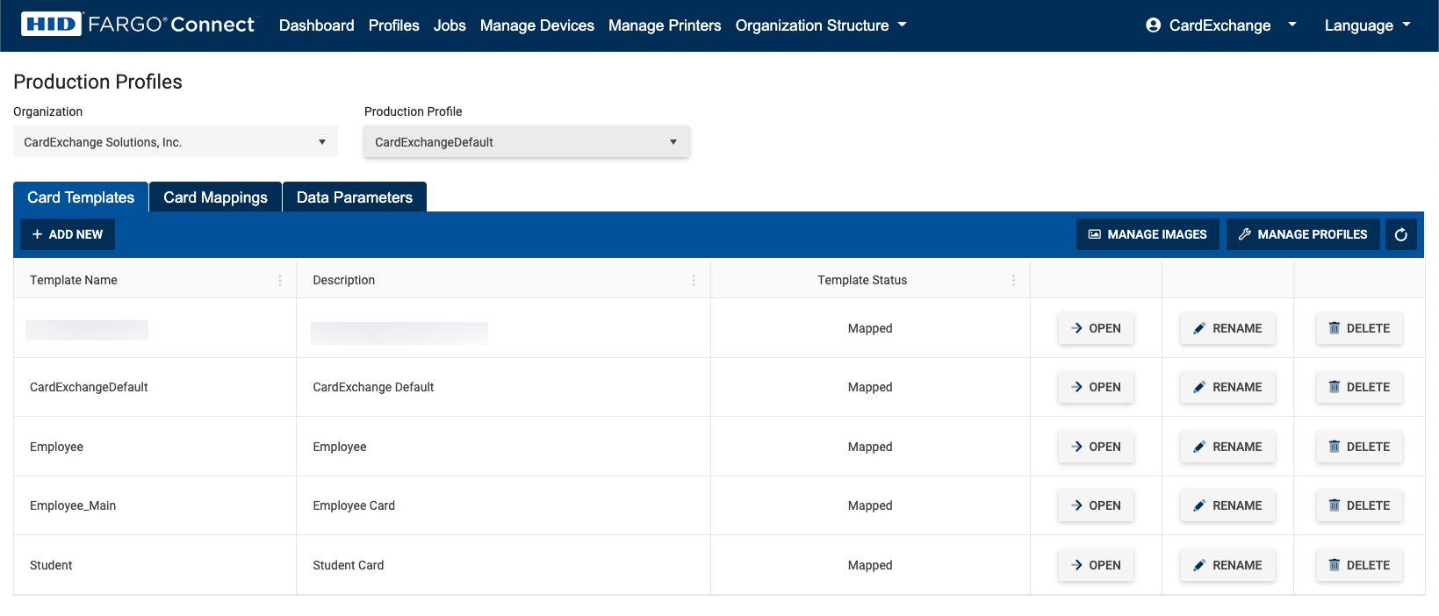Image resolution: width=1439 pixels, height=616 pixels.
Task: Click the Add New button label
Action: pyautogui.click(x=76, y=234)
